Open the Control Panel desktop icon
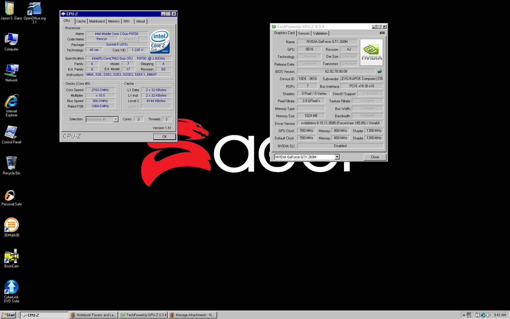Viewport: 510px width, 319px height. [x=11, y=132]
